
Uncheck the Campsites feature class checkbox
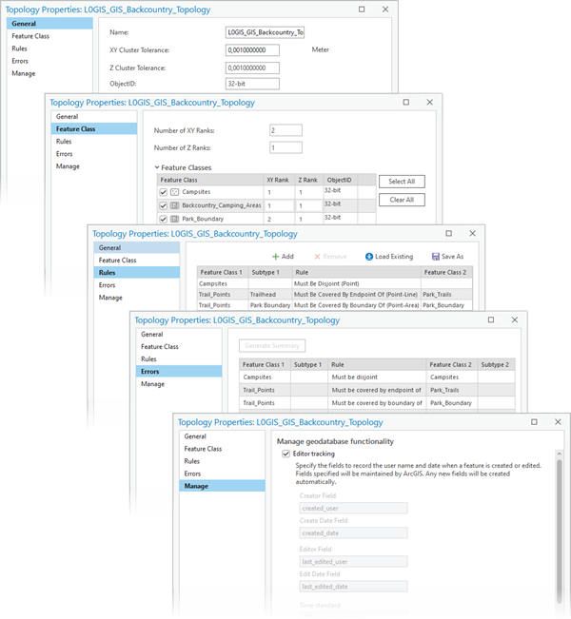pyautogui.click(x=163, y=192)
